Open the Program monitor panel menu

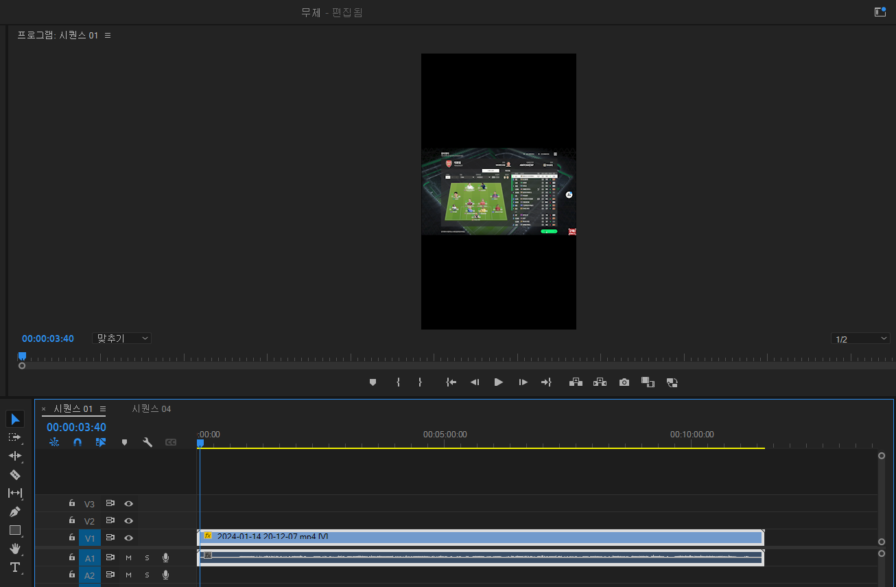click(108, 35)
